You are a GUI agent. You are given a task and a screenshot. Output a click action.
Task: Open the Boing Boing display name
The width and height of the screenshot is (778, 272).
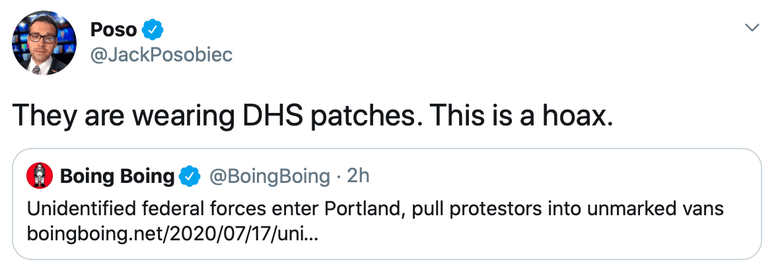117,176
